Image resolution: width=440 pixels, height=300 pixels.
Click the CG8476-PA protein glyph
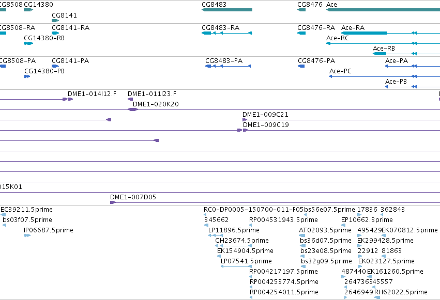pyautogui.click(x=301, y=66)
